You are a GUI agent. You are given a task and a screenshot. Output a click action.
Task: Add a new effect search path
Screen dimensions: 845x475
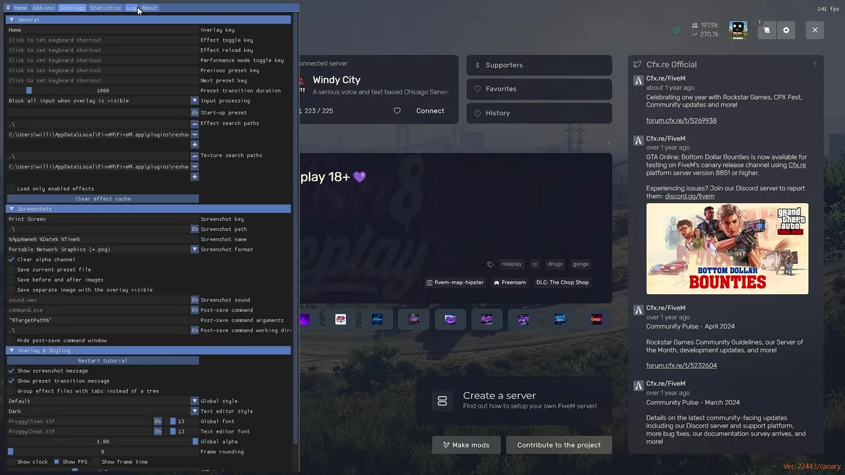(195, 144)
